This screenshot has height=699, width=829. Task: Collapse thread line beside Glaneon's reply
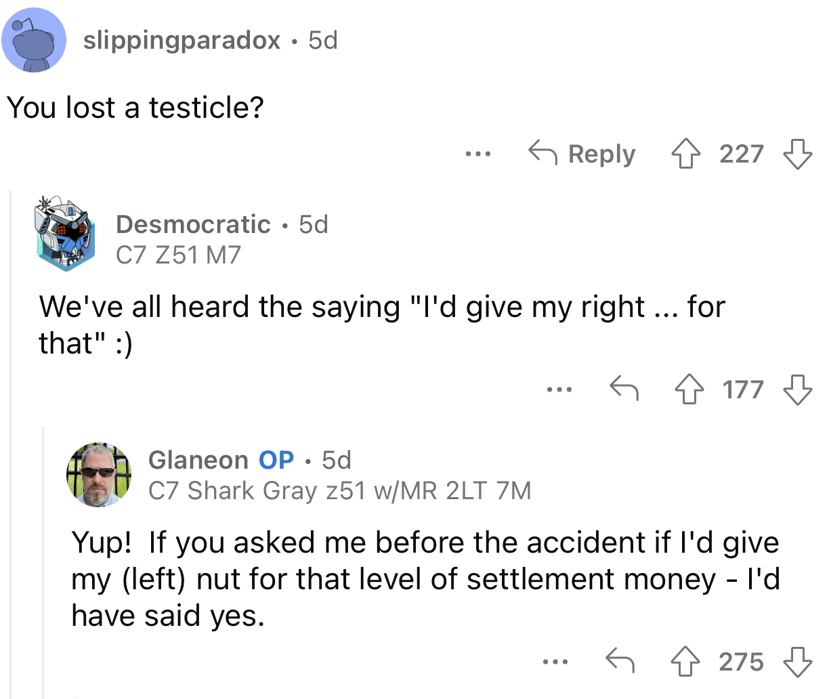[x=44, y=562]
